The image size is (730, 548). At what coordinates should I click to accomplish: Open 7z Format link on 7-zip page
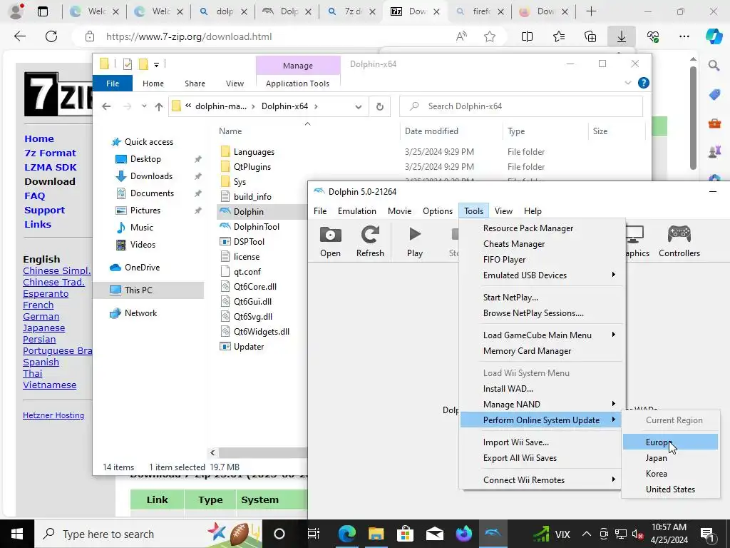50,153
